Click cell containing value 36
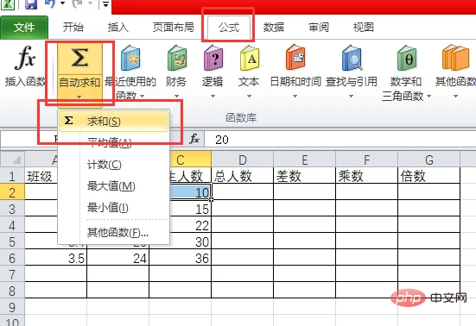 point(180,258)
